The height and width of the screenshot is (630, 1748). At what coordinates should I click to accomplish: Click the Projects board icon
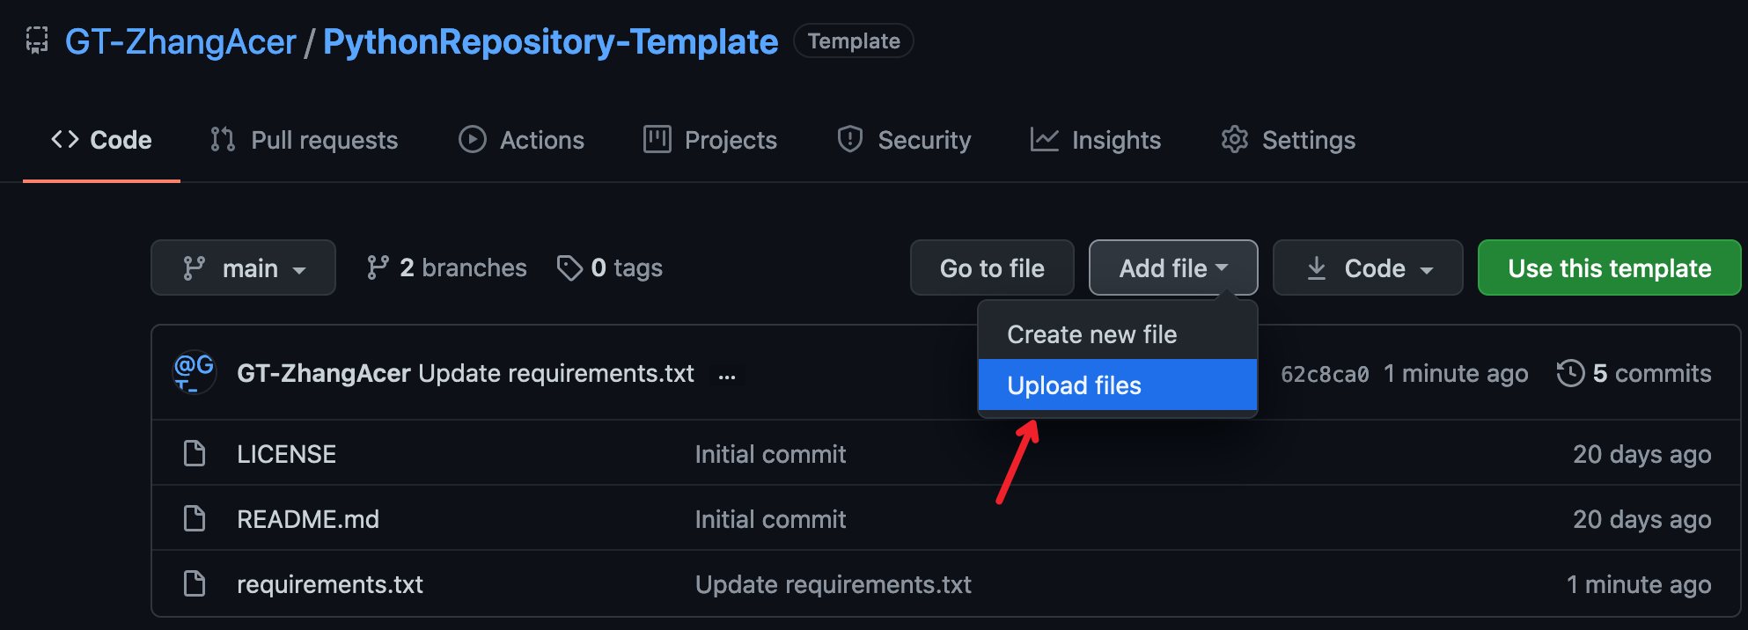(x=657, y=139)
